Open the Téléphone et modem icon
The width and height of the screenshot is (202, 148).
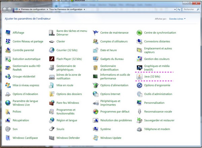139,129
